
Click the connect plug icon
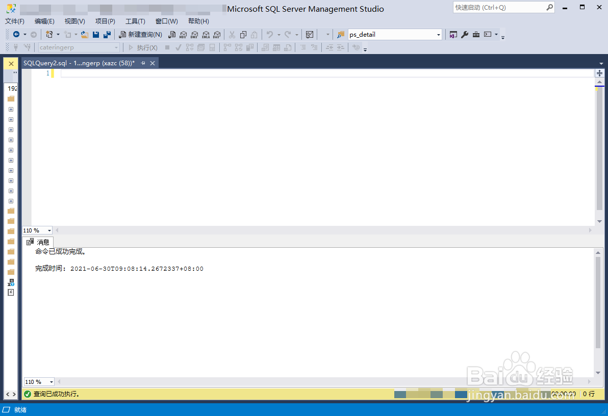coord(16,47)
